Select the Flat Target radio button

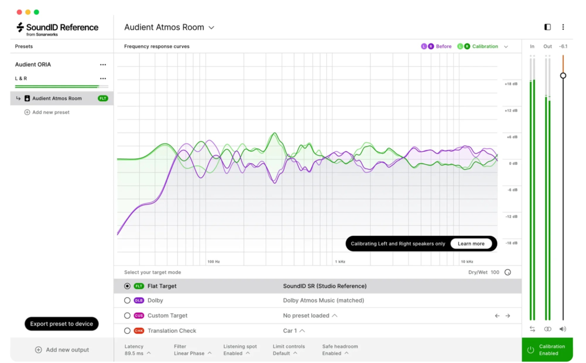[x=127, y=286]
